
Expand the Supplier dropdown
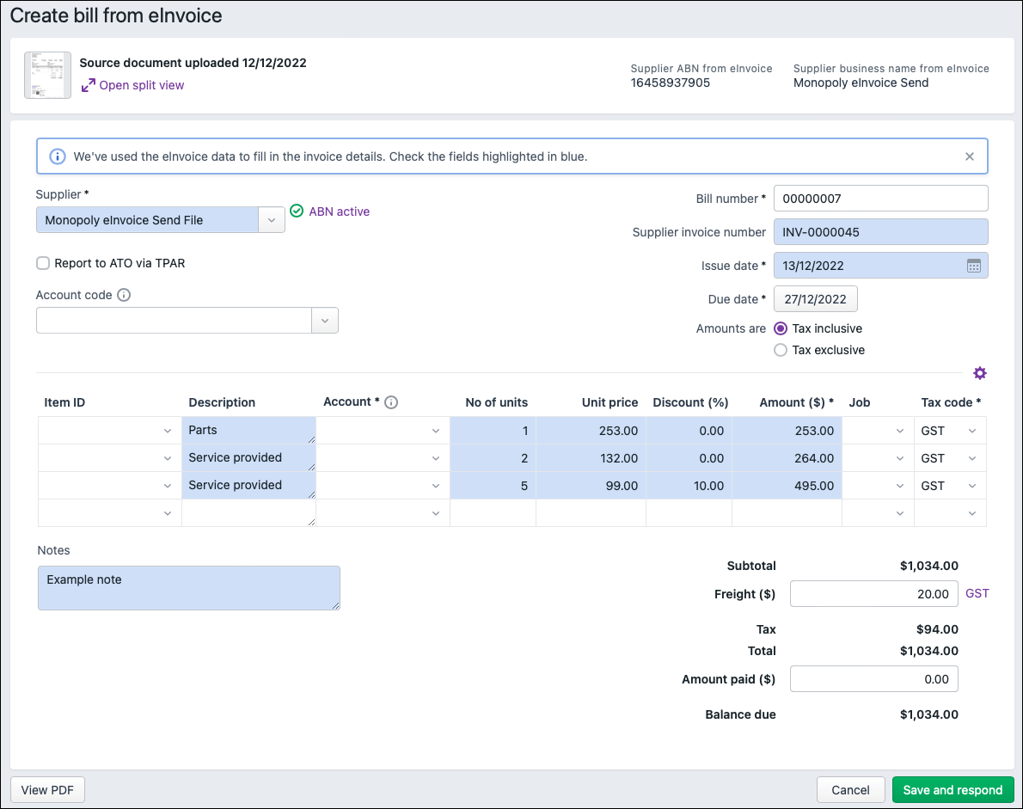click(x=271, y=220)
